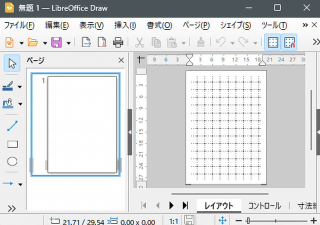Adjust the zoom slider in status bar
320x225 pixels.
coord(247,220)
